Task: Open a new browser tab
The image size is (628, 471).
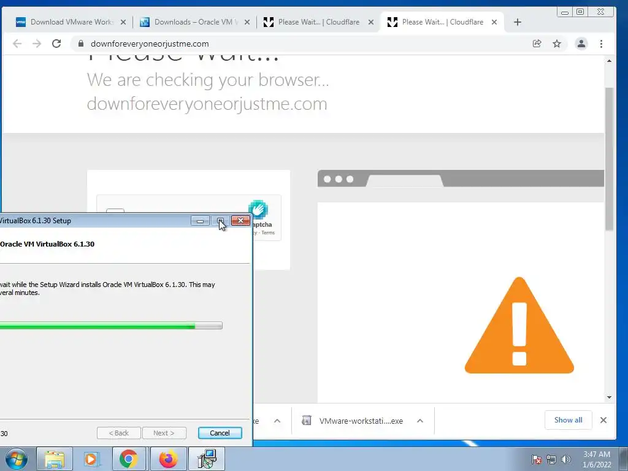Action: [x=518, y=22]
